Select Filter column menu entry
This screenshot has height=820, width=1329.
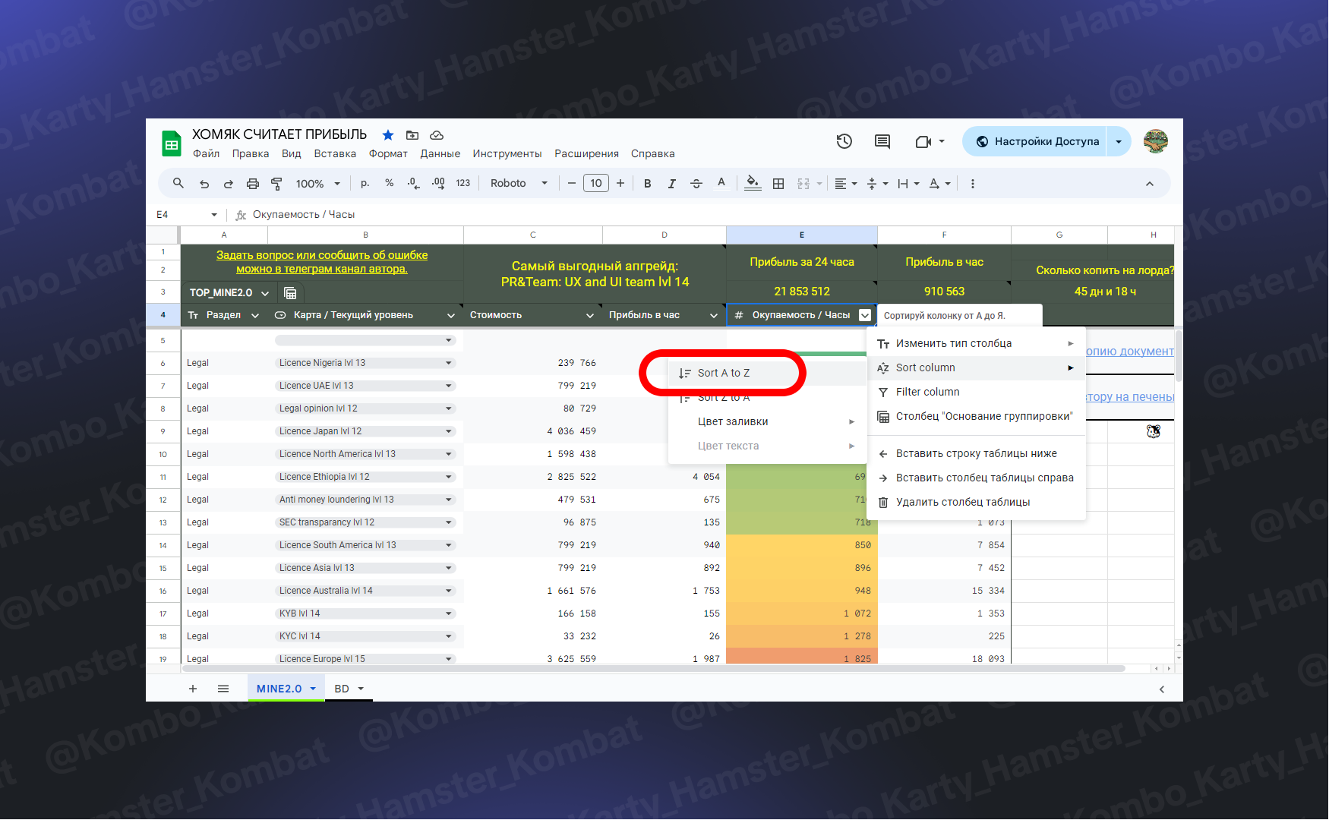pos(927,392)
